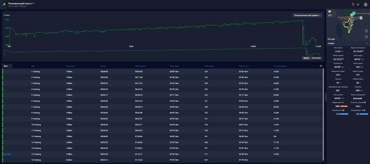Switch chart axis to Время
This screenshot has width=370, height=164.
point(306,58)
